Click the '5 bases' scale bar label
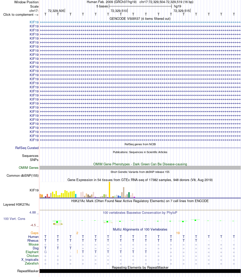 click(x=102, y=6)
